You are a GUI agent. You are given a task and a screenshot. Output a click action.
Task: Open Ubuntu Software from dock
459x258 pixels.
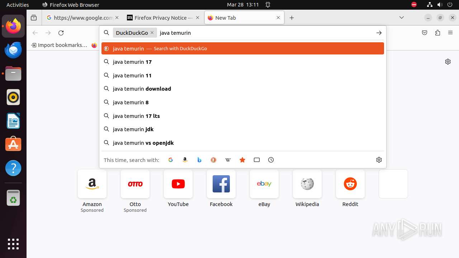coord(13,144)
